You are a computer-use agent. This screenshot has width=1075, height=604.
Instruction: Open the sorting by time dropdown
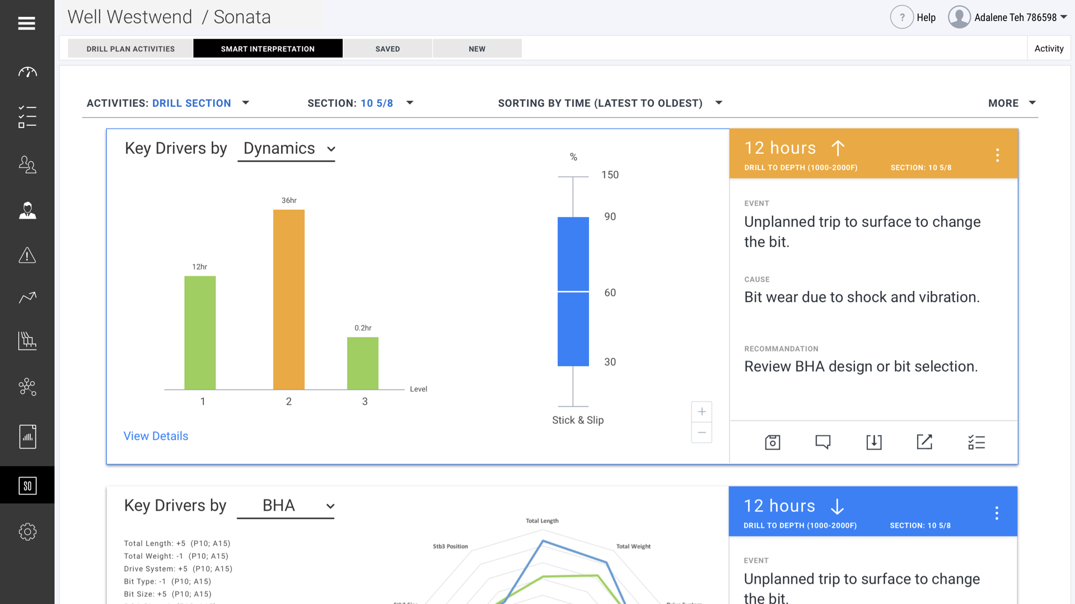[x=719, y=103]
